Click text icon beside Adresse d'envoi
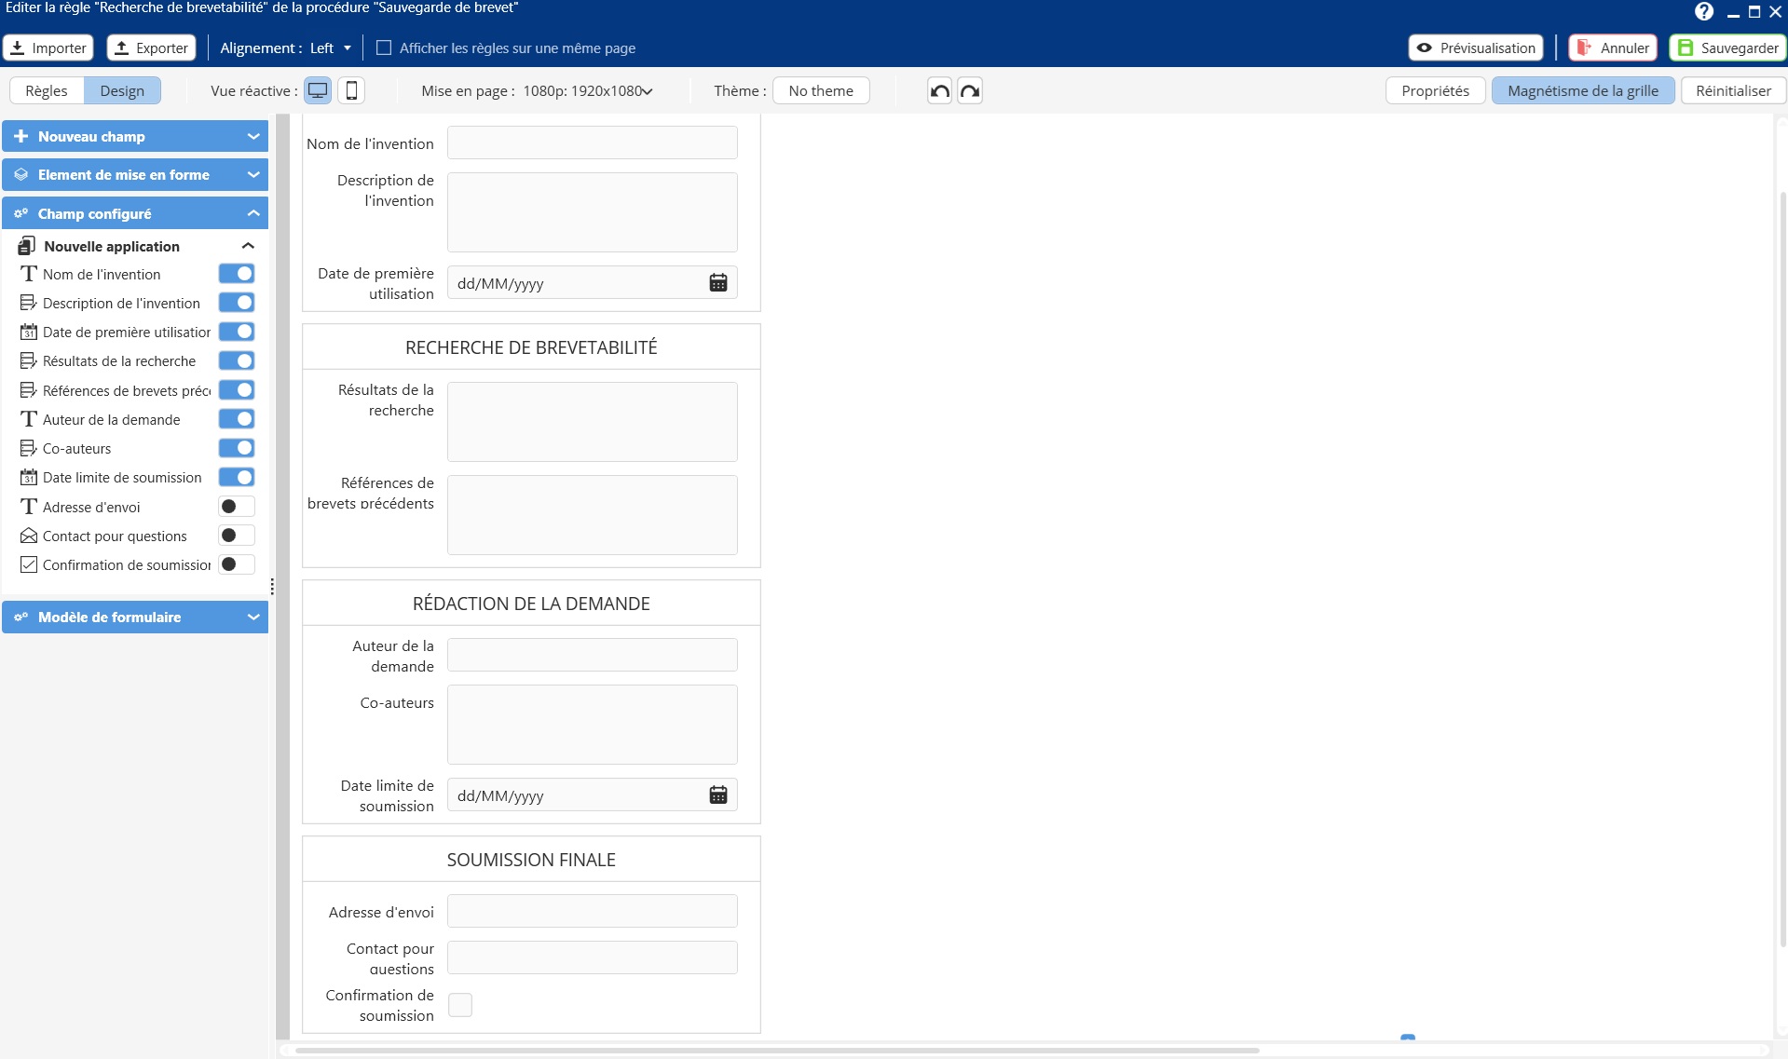 click(29, 507)
